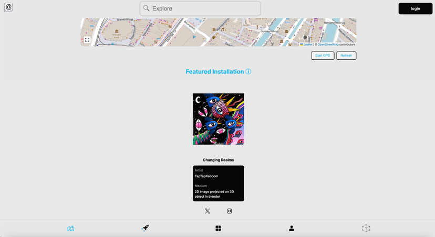Visit the artist's Instagram profile

pos(229,211)
